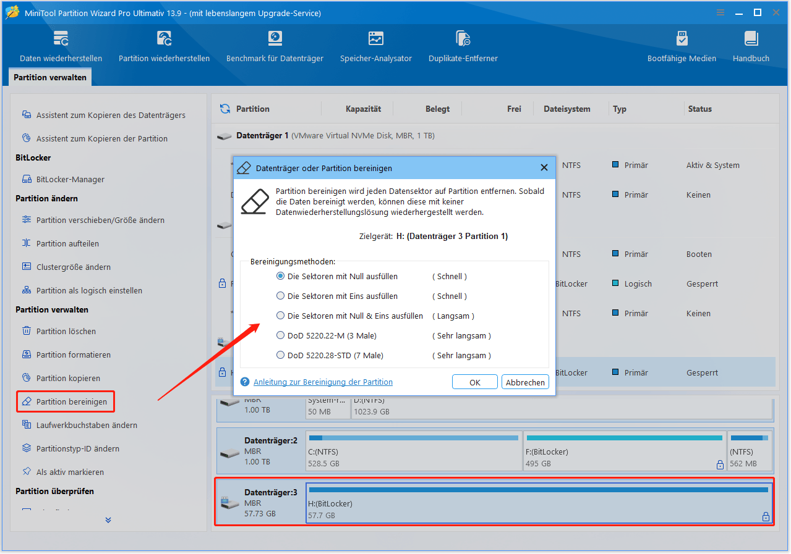Sort by Kapazität column header
Image resolution: width=791 pixels, height=554 pixels.
pyautogui.click(x=363, y=109)
